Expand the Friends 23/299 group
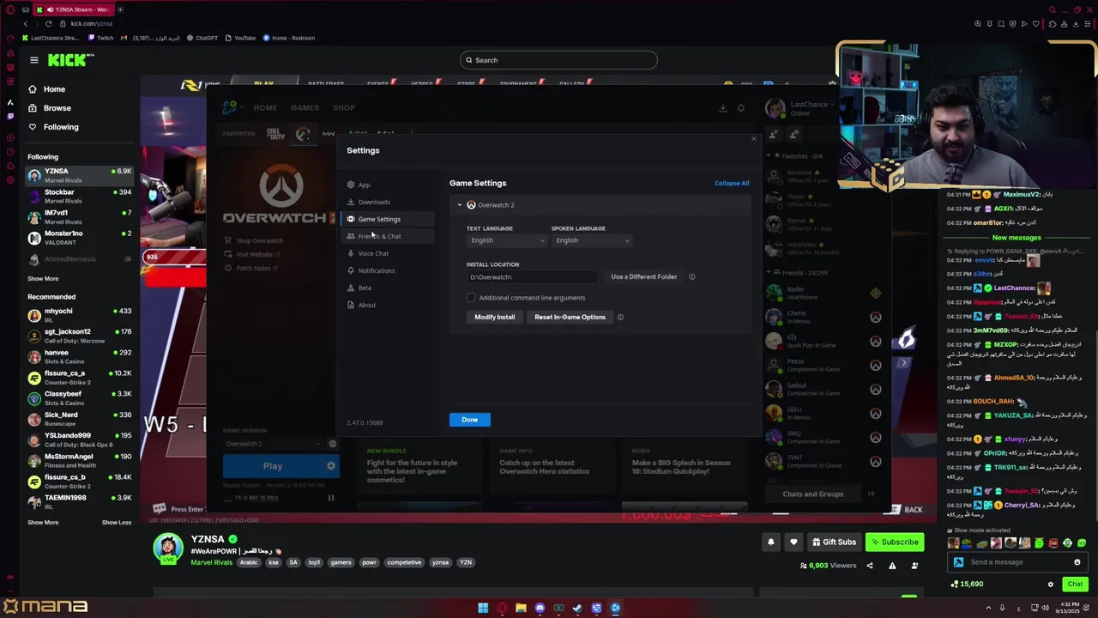Screen dimensions: 1098x618 coord(797,273)
